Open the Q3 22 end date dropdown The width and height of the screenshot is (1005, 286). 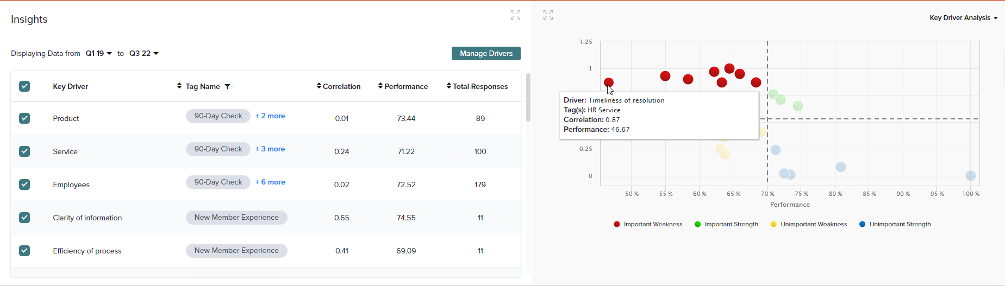[x=143, y=53]
